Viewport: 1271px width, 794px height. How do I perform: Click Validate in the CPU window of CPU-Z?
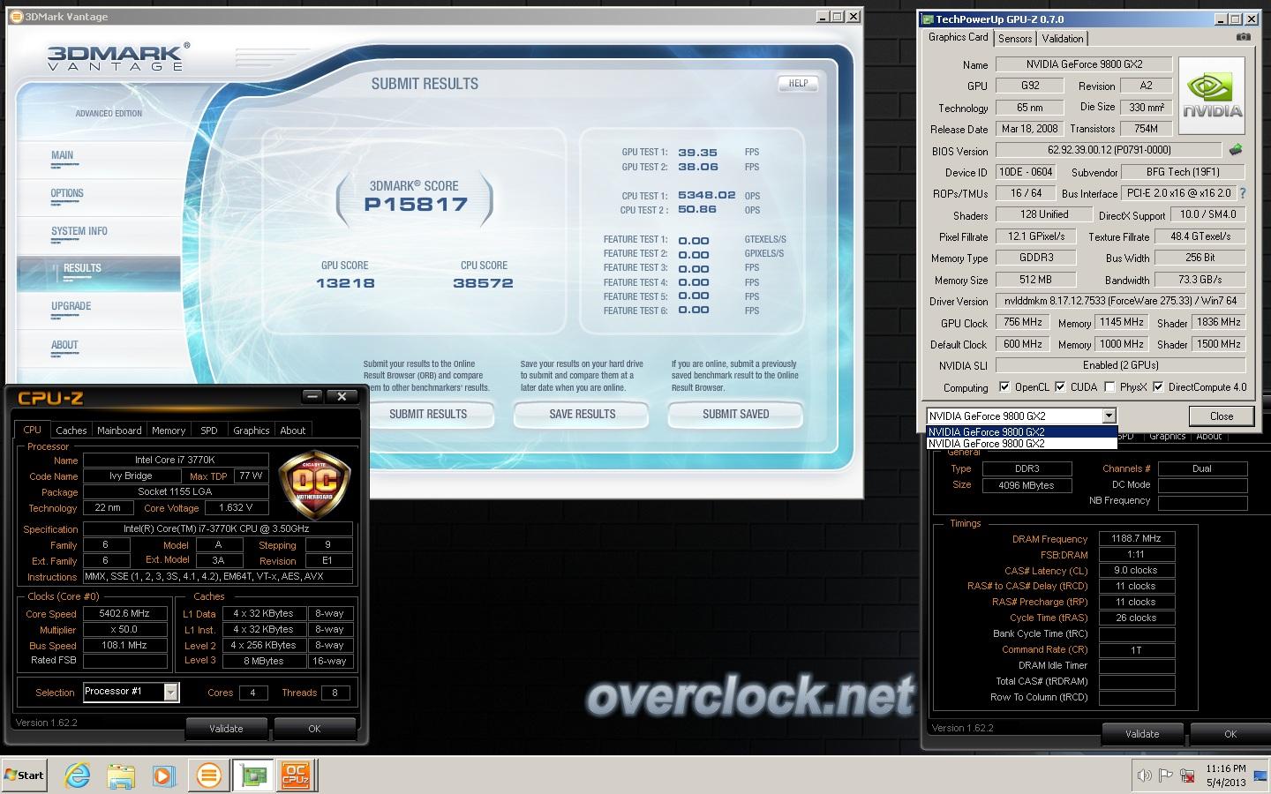[x=226, y=729]
